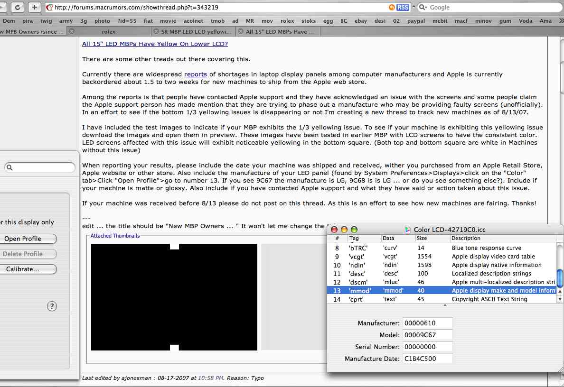Viewport: 564px width, 387px height.
Task: Select the 'cprt' copyright text row
Action: pos(442,299)
